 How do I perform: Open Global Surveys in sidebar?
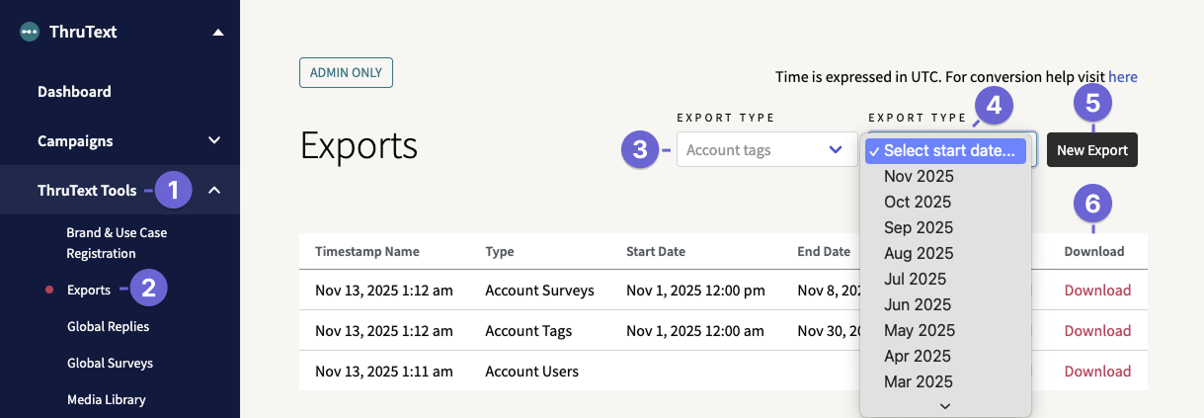click(110, 363)
